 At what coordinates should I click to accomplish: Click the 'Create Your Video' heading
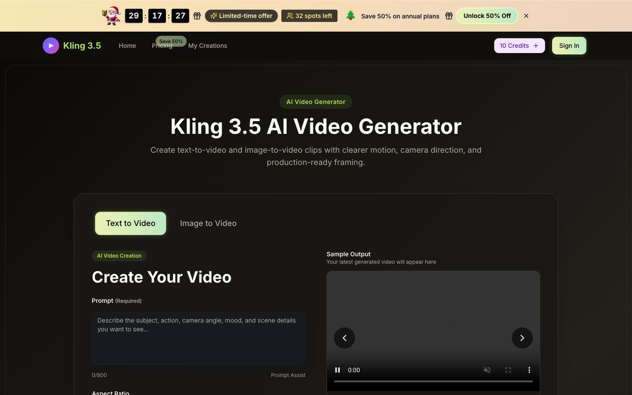coord(162,277)
